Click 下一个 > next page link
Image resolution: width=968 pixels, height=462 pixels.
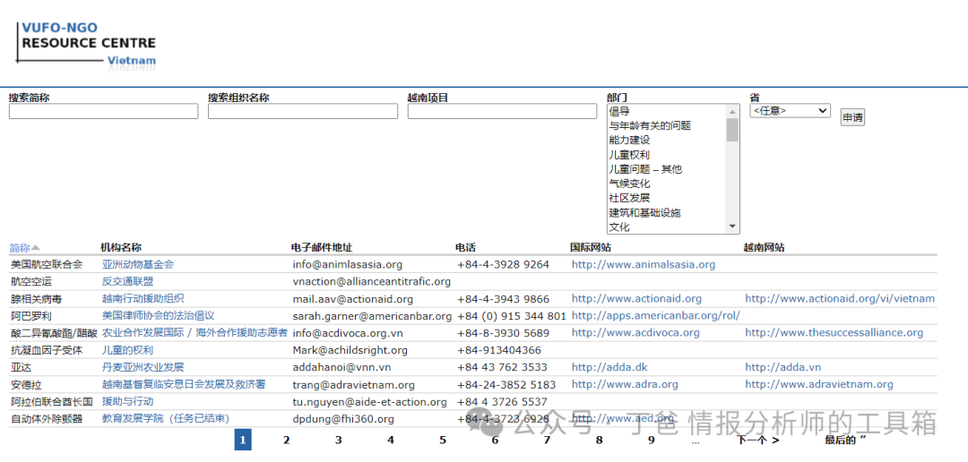point(757,441)
